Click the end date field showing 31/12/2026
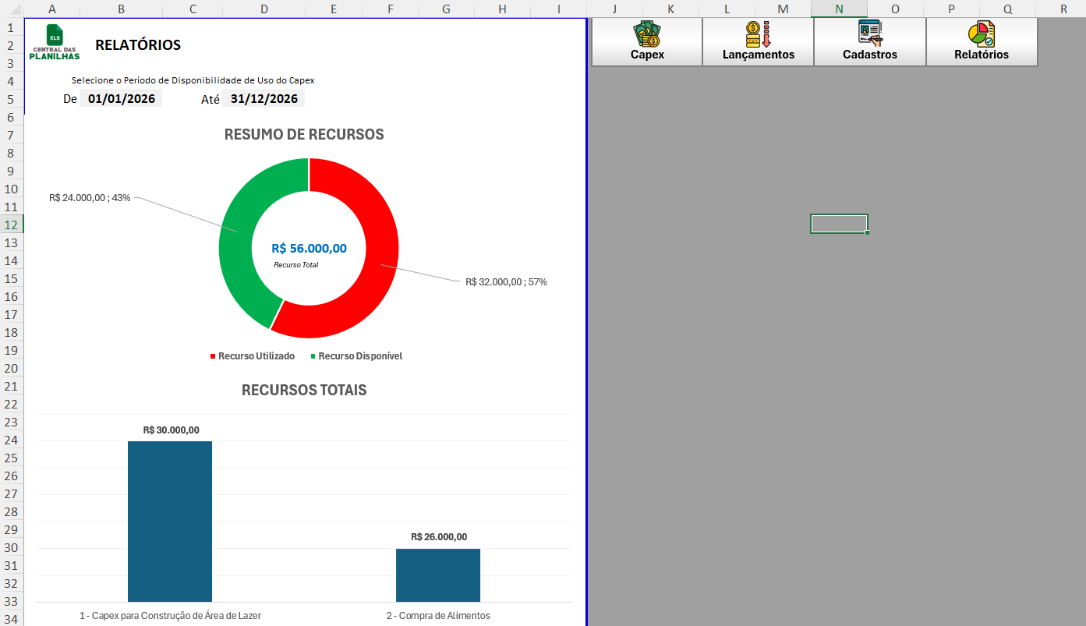This screenshot has height=626, width=1086. tap(263, 97)
